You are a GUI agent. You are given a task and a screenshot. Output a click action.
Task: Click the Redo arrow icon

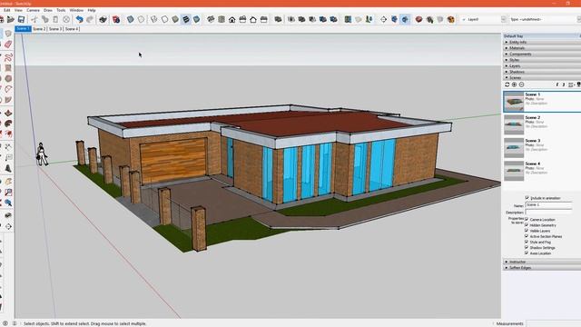coord(90,19)
